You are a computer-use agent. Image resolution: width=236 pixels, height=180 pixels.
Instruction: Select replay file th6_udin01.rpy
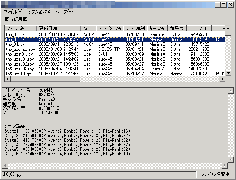(x=19, y=54)
